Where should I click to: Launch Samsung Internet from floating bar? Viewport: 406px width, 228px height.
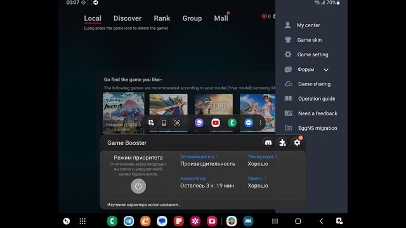click(199, 122)
